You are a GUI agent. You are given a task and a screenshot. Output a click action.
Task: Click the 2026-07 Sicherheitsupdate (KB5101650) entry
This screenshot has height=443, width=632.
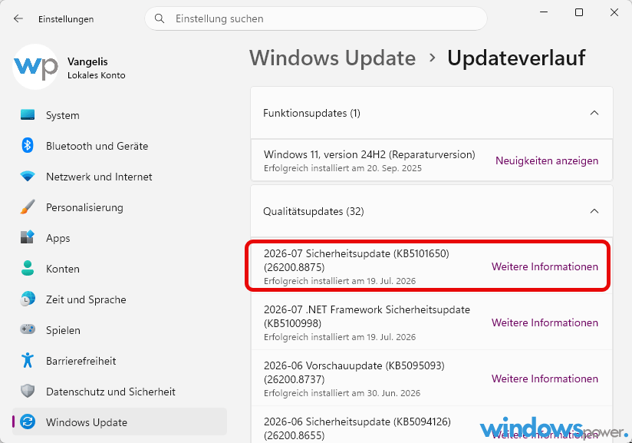pos(432,266)
